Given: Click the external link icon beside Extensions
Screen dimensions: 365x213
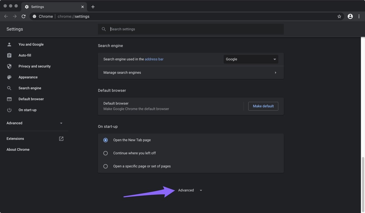Looking at the screenshot, I should [61, 139].
